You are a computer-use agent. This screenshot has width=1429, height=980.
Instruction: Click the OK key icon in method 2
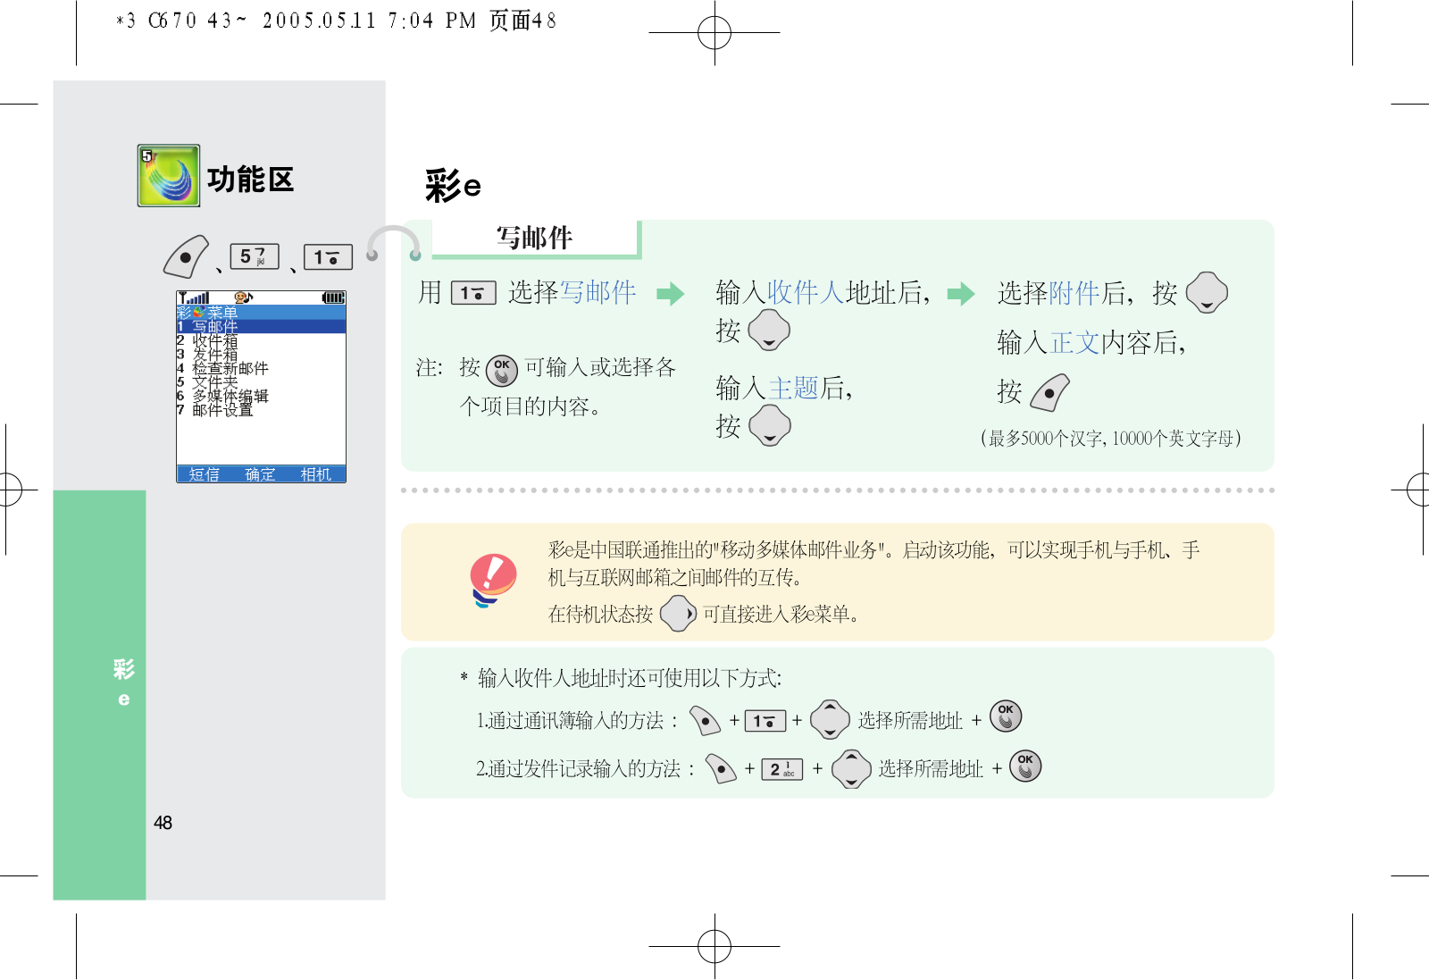coord(1025,766)
